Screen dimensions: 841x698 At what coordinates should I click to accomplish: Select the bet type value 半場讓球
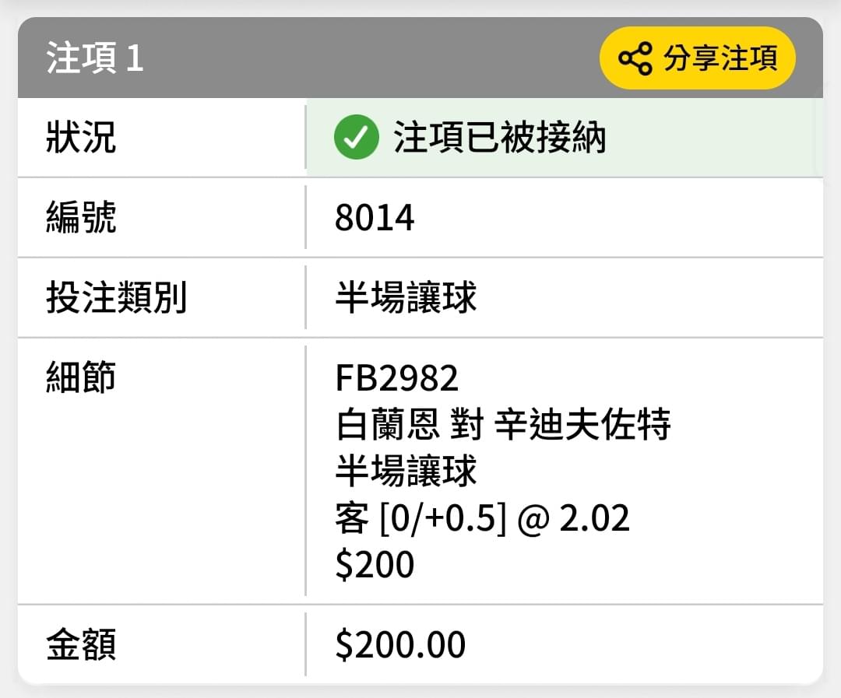click(406, 297)
